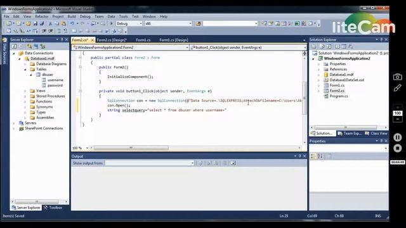Viewport: 406px width, 228px height.
Task: Toggle word wrap in Output window
Action: click(233, 163)
